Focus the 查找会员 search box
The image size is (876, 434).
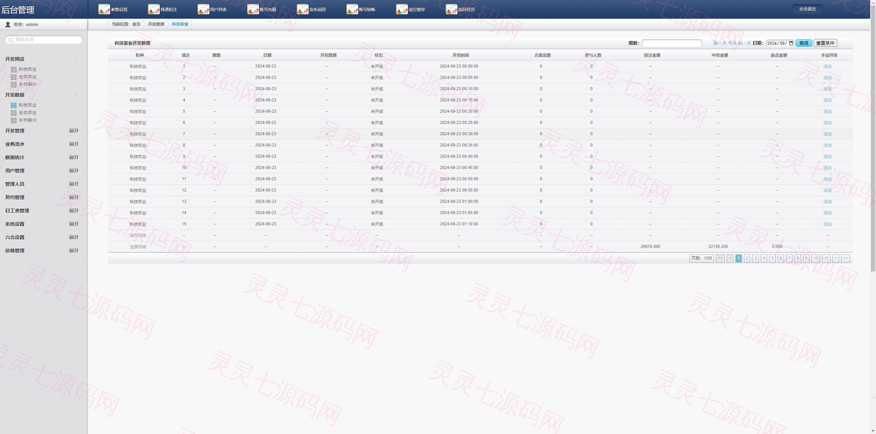43,40
